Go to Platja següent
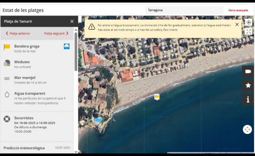255x156 pixels. tap(54, 33)
